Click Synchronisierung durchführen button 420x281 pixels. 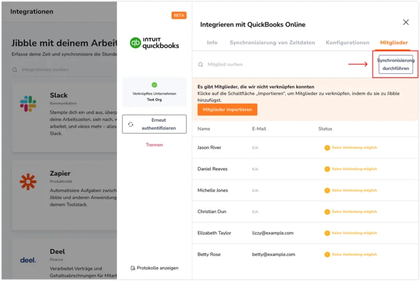(x=395, y=65)
